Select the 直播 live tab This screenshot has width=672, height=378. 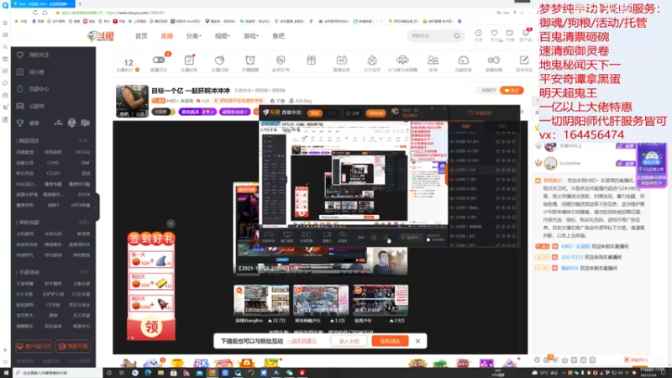pyautogui.click(x=166, y=36)
